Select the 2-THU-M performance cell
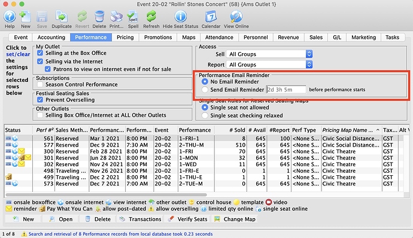This screenshot has height=238, width=413. tap(196, 145)
